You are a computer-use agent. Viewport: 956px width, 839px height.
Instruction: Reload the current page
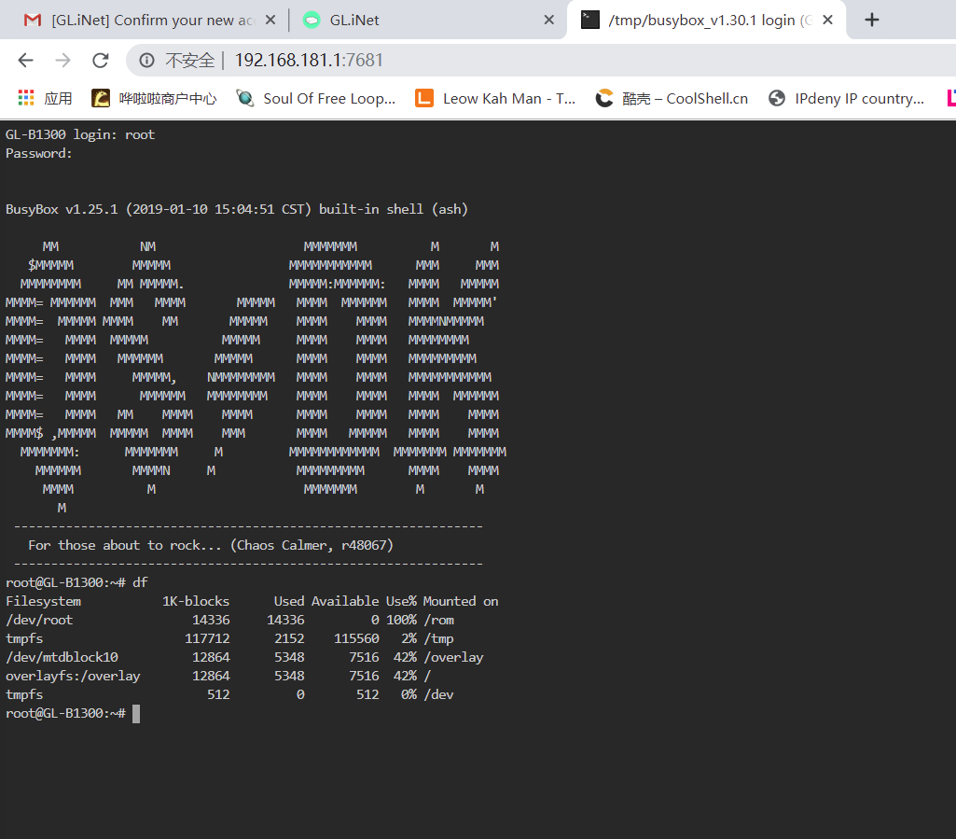[x=100, y=61]
